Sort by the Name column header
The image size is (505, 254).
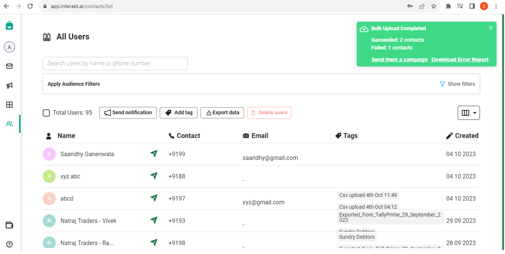[66, 136]
